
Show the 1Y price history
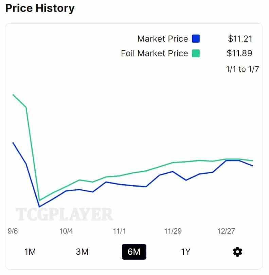(185, 252)
